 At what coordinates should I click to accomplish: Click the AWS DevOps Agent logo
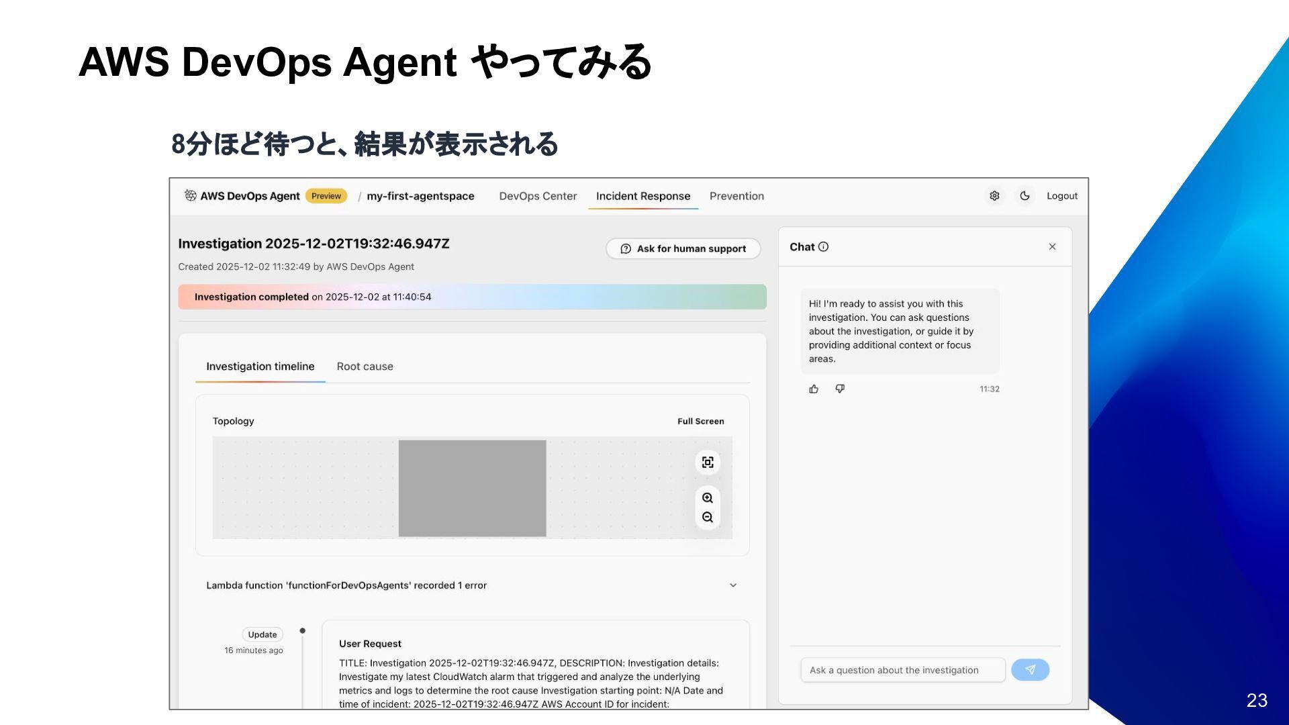tap(191, 195)
